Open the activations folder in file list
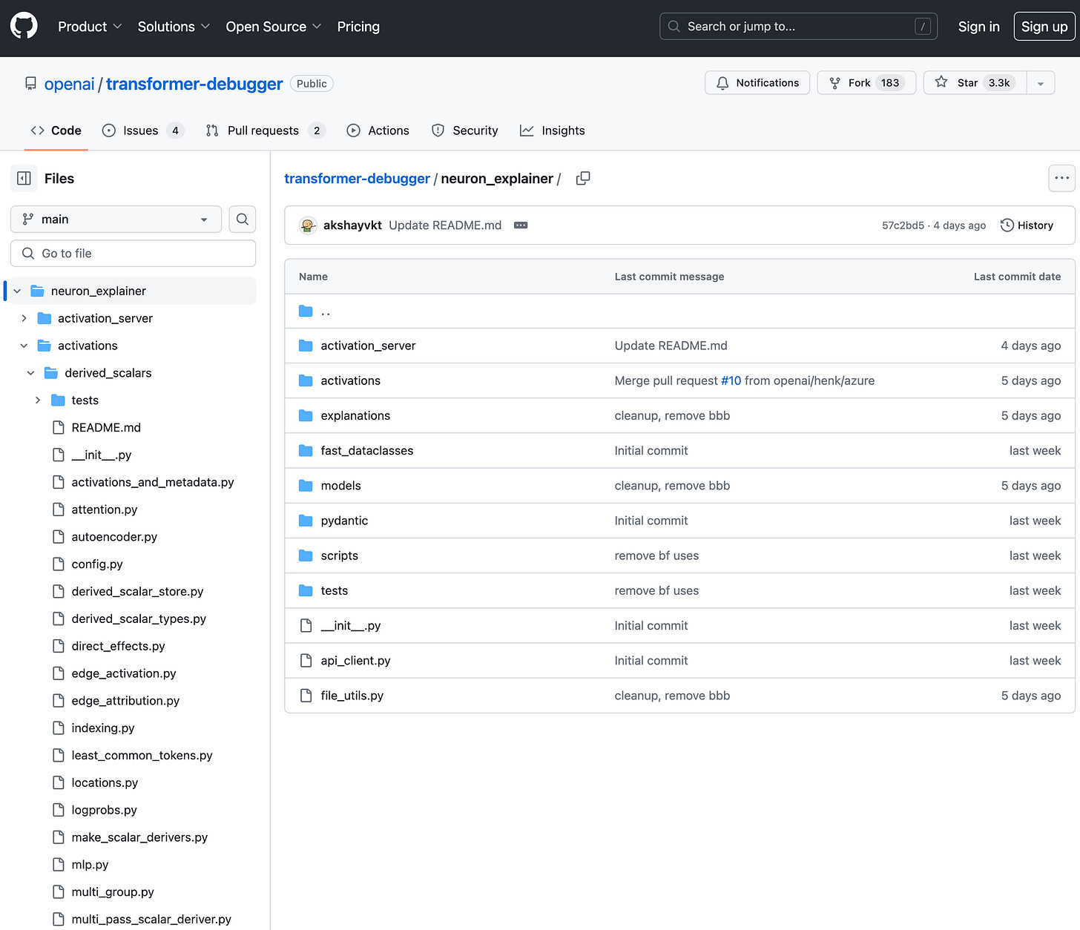1080x930 pixels. click(x=350, y=380)
